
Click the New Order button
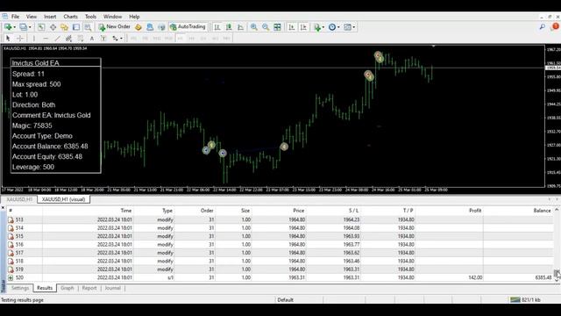[114, 27]
